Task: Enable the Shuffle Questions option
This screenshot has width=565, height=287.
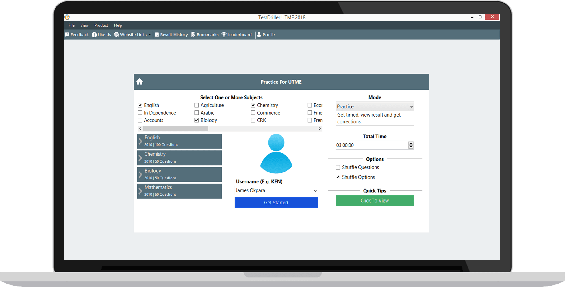Action: click(x=338, y=167)
